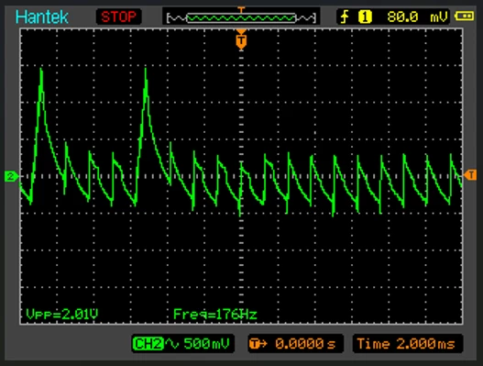Click the 500mV vertical scale value

click(207, 343)
